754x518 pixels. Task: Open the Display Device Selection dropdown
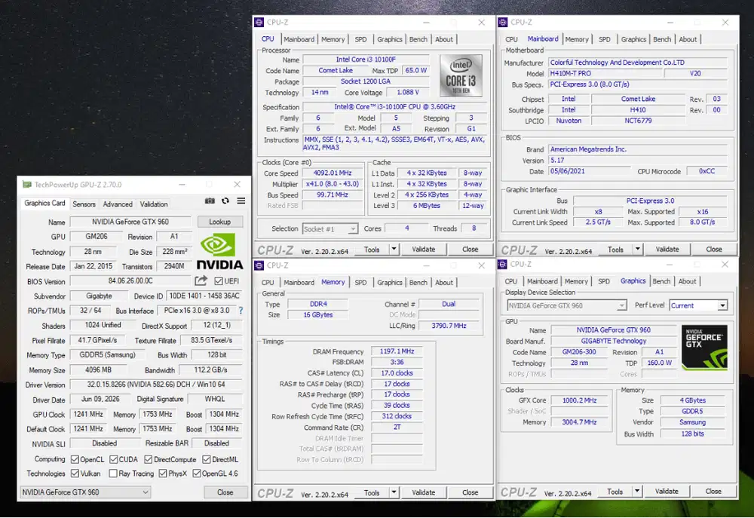click(x=567, y=305)
